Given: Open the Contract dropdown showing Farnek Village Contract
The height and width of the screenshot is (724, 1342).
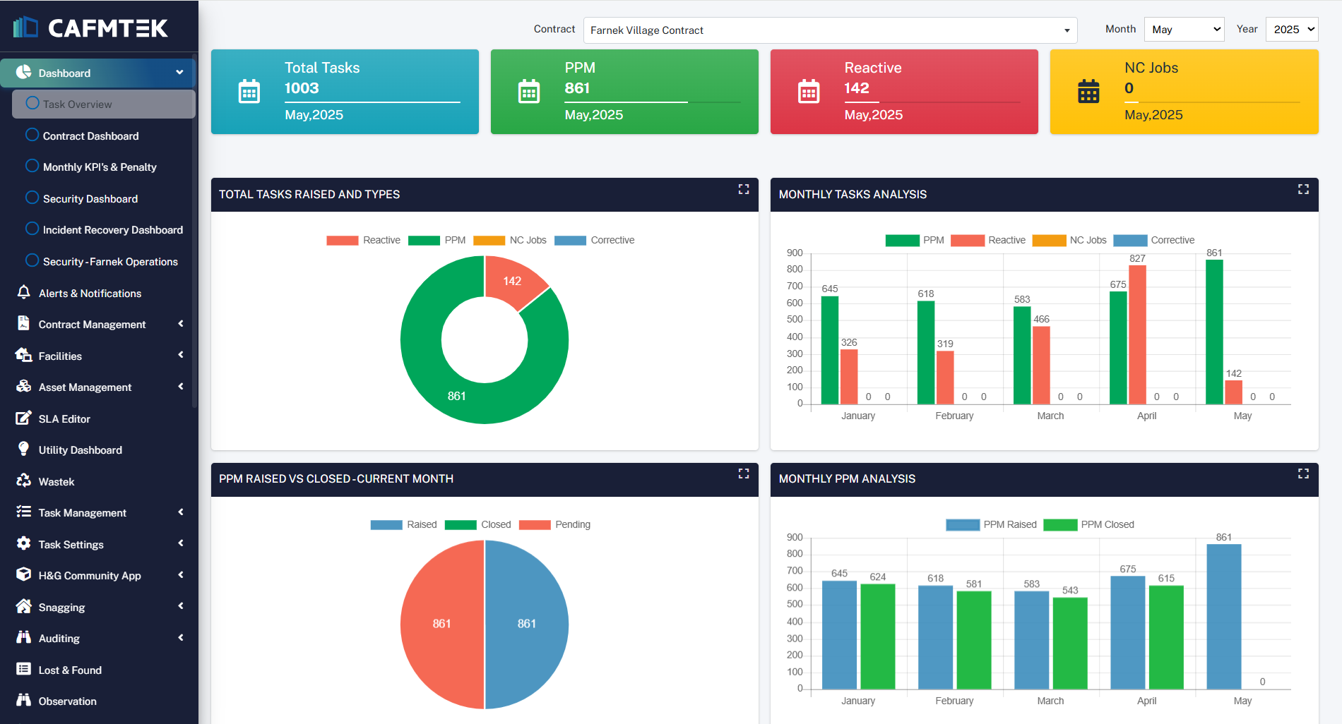Looking at the screenshot, I should click(x=830, y=30).
